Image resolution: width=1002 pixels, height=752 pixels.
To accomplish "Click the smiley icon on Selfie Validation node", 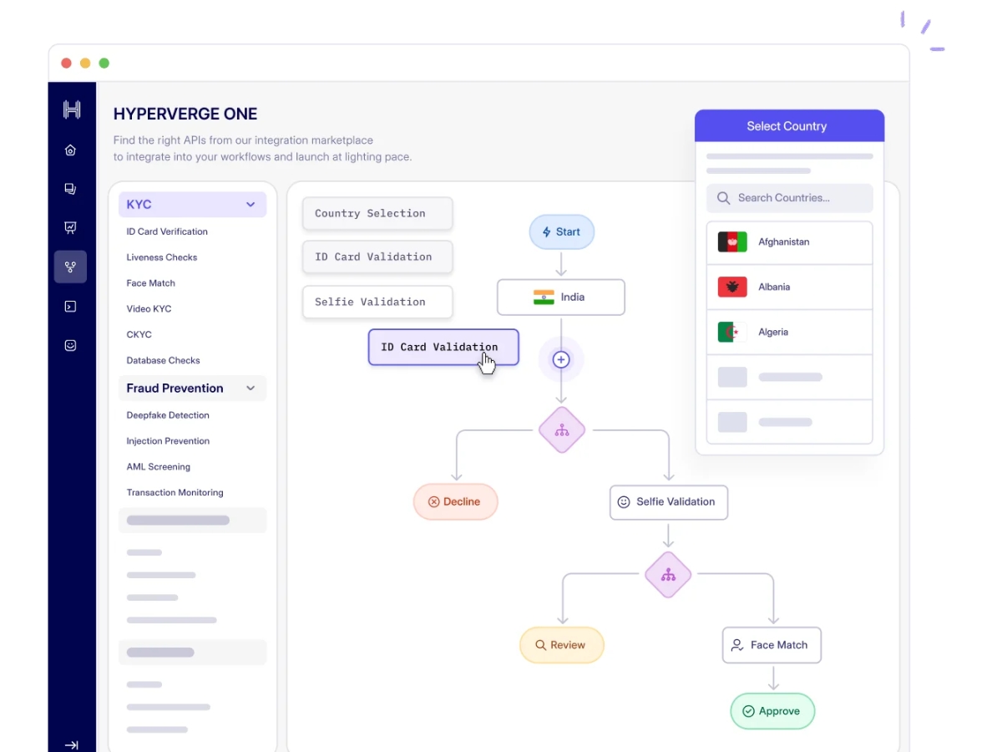I will click(x=624, y=502).
